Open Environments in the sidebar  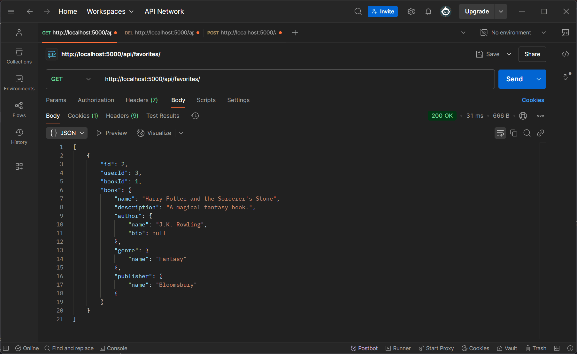[x=19, y=83]
